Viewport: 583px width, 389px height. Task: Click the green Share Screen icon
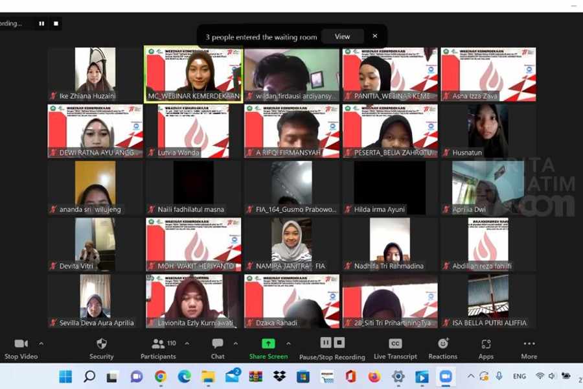[x=268, y=343]
